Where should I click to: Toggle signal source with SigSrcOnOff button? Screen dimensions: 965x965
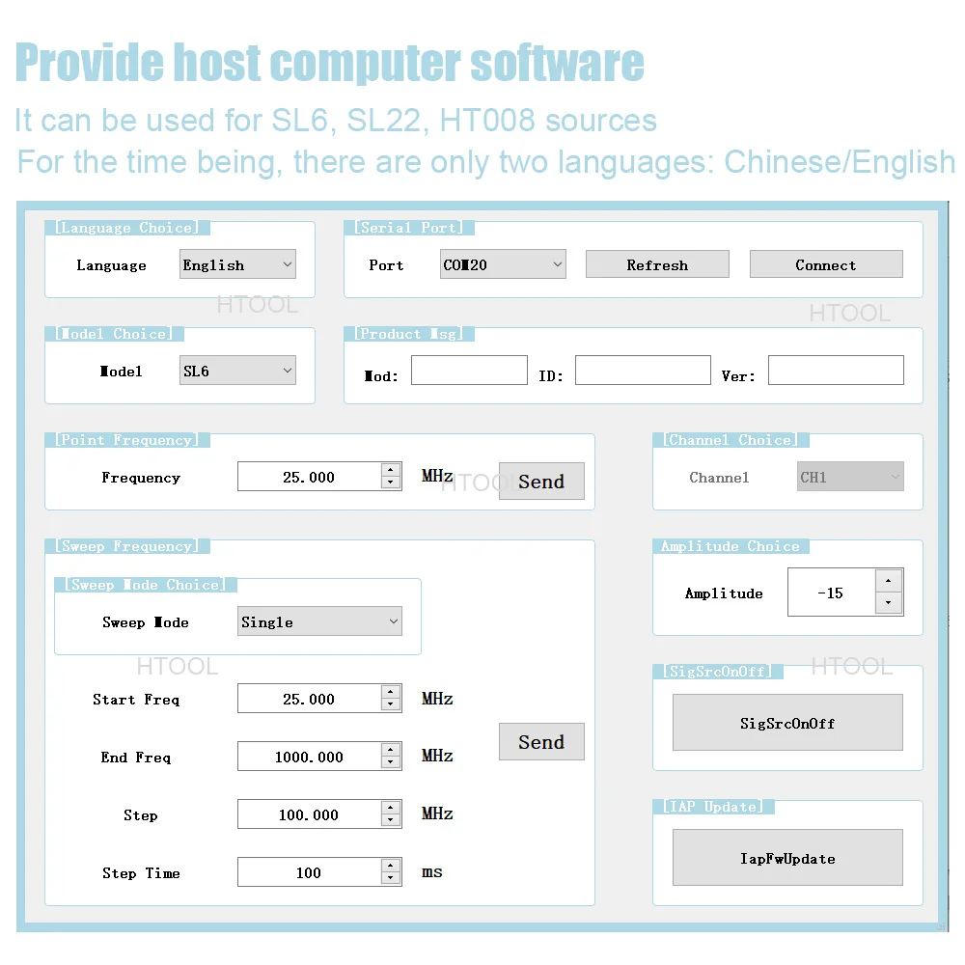point(787,723)
